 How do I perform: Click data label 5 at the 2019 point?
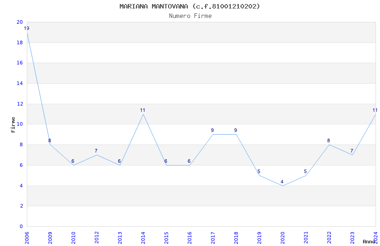[259, 172]
